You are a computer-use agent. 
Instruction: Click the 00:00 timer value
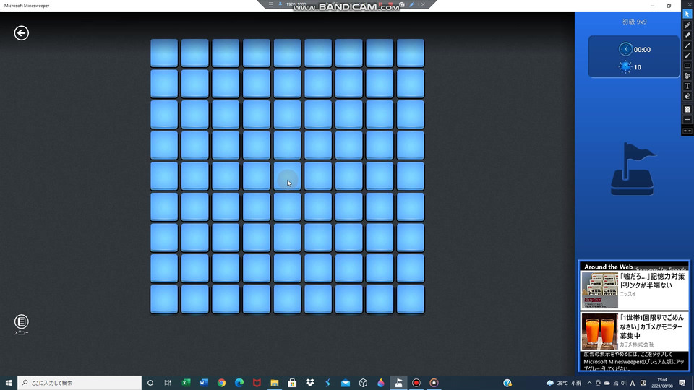[x=642, y=50]
